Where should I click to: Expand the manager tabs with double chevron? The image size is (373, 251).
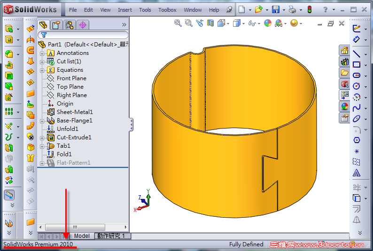124,25
